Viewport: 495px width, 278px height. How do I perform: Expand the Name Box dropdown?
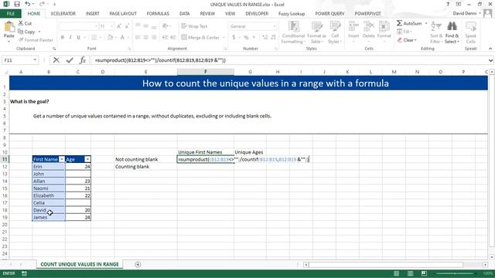point(35,60)
